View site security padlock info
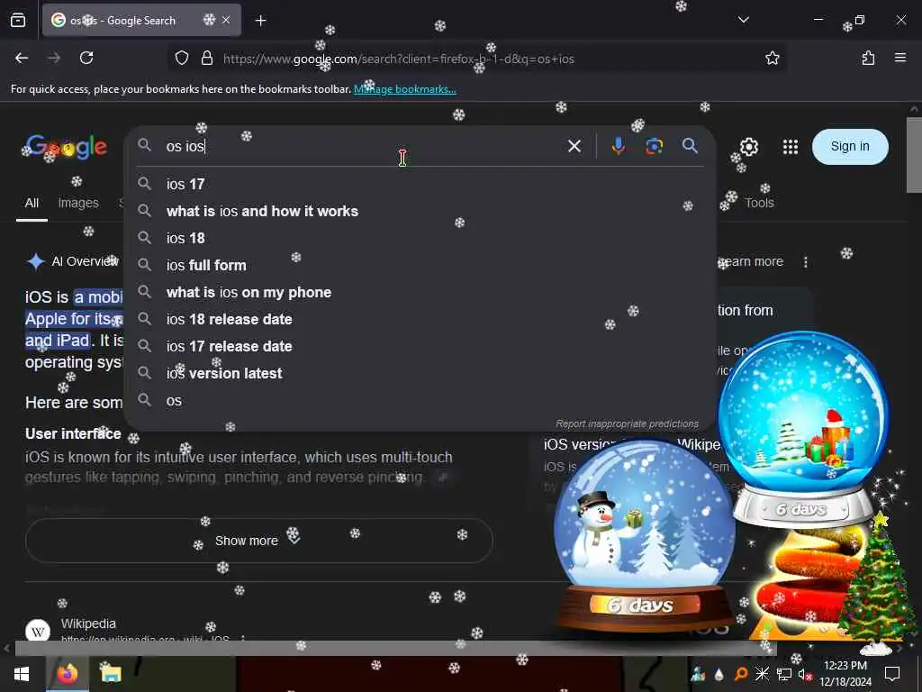 206,58
